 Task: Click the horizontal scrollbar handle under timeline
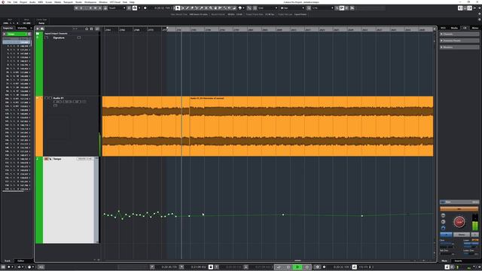tap(297, 260)
